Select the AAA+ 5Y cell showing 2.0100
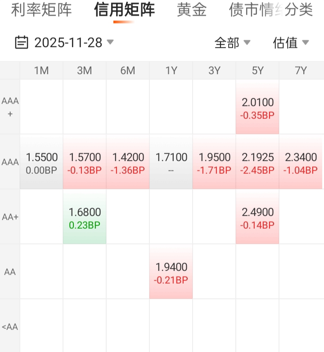Screen dimensions: 324x352 [x=257, y=108]
